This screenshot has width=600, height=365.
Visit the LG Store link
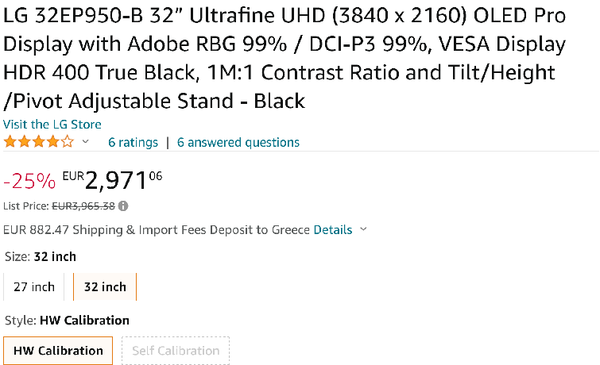pyautogui.click(x=52, y=125)
